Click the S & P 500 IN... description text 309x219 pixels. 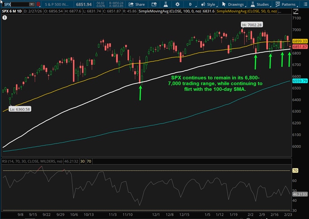(57, 4)
